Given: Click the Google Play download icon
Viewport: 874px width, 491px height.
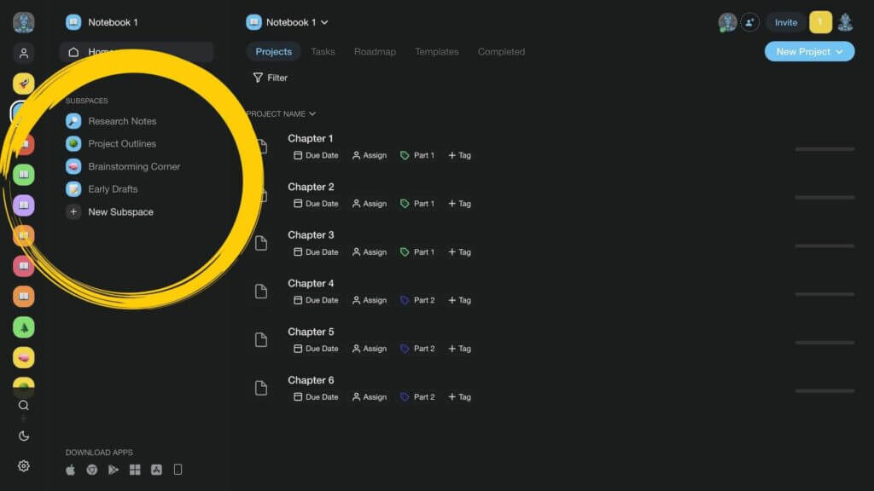Looking at the screenshot, I should pyautogui.click(x=114, y=470).
